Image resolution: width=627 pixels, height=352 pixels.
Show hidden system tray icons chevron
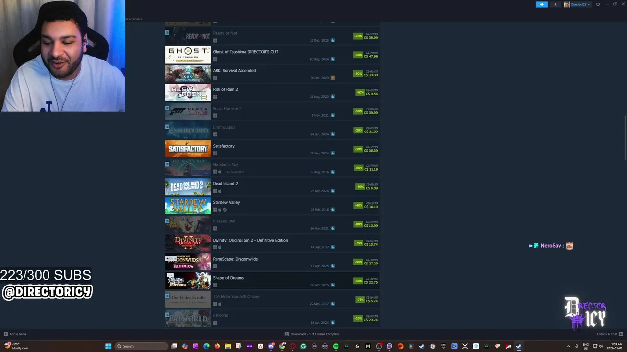(569, 346)
